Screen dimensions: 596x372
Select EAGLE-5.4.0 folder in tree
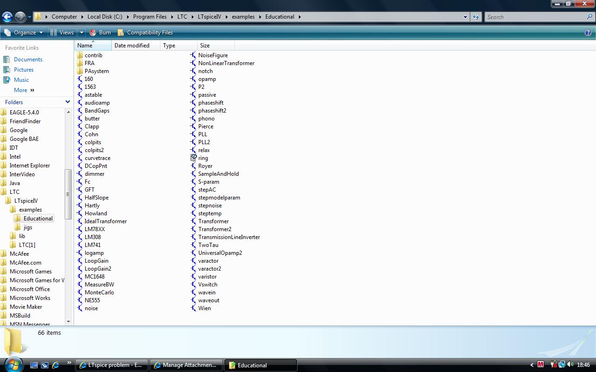tap(24, 113)
